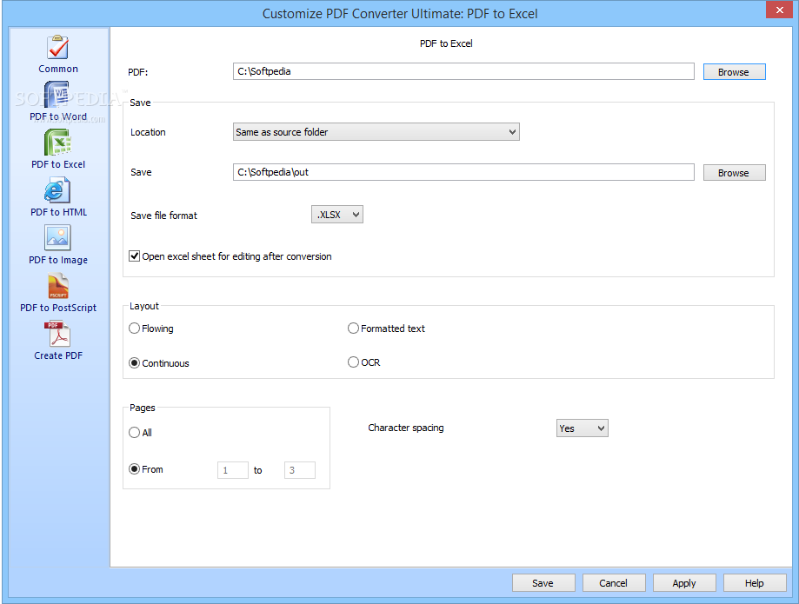Click the to page number field
Viewport: 799px width, 604px height.
tap(300, 470)
